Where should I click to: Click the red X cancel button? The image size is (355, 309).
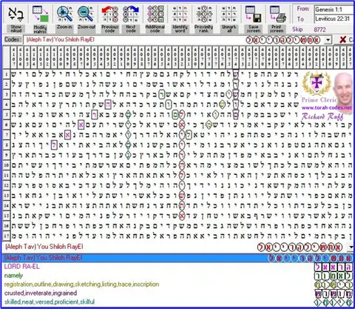click(342, 39)
